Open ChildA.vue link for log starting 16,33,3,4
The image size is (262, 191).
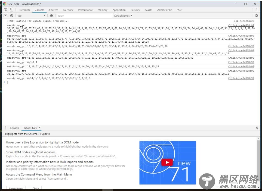click(x=241, y=46)
